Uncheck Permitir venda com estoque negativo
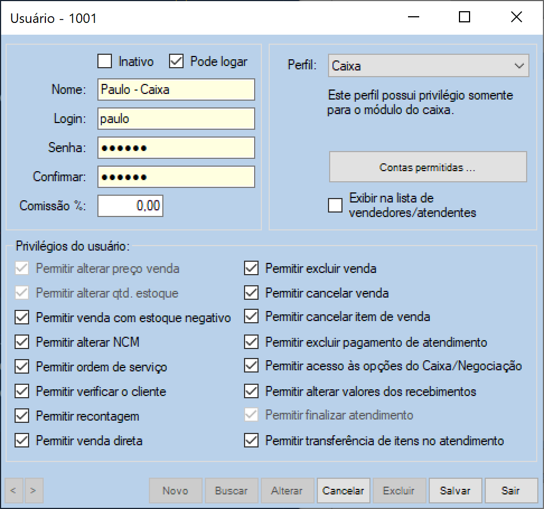Image resolution: width=544 pixels, height=509 pixels. point(22,318)
